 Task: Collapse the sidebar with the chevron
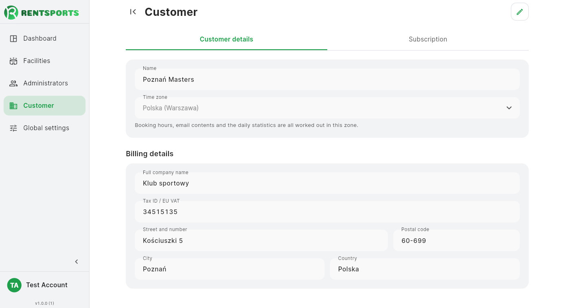77,262
